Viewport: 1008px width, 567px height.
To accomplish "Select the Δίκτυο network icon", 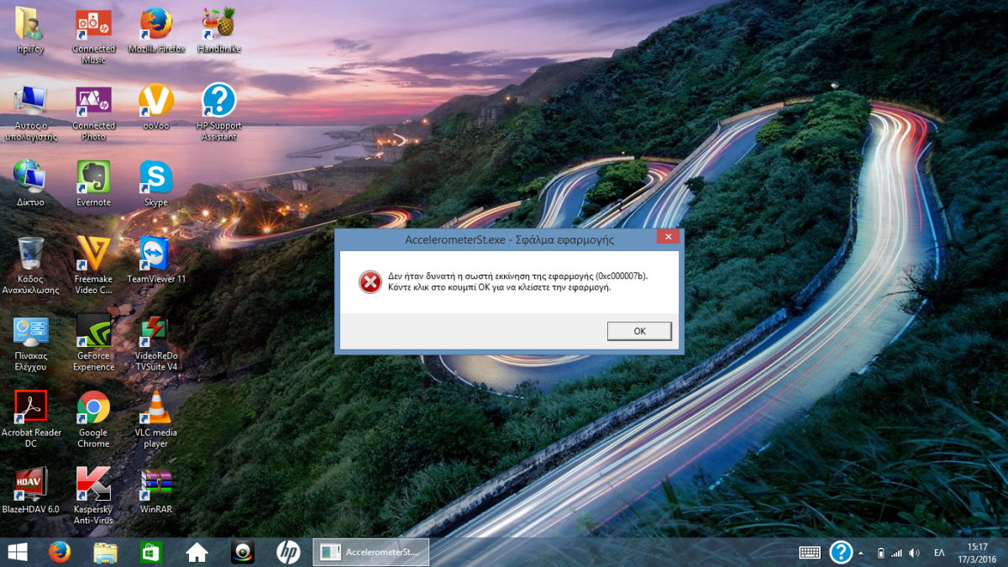I will point(30,183).
